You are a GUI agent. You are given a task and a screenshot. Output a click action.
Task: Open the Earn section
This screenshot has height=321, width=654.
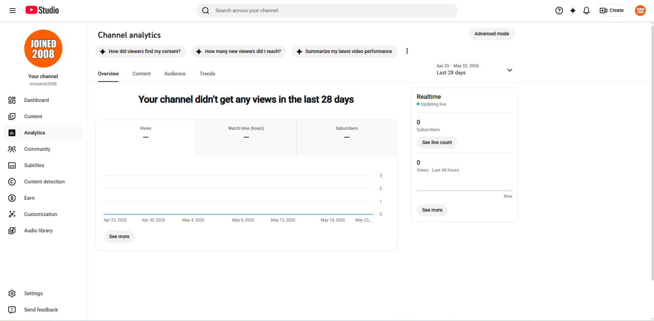pyautogui.click(x=43, y=198)
